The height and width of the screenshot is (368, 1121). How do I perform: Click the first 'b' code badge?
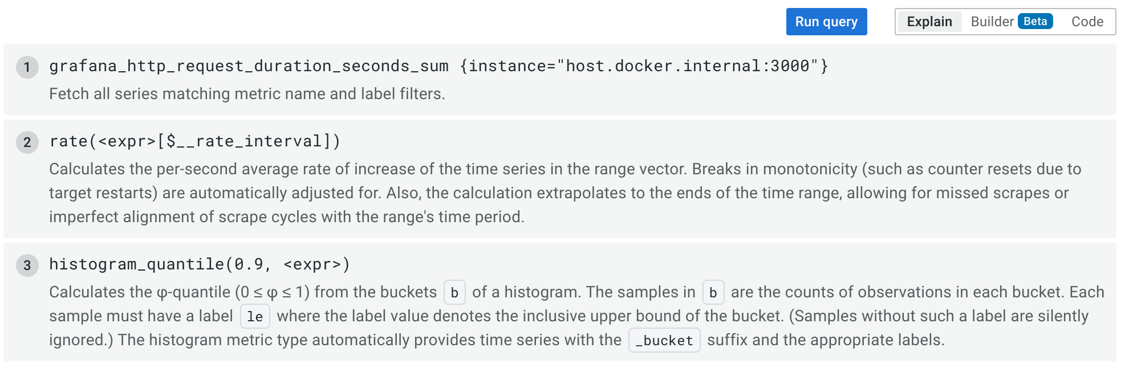(454, 293)
